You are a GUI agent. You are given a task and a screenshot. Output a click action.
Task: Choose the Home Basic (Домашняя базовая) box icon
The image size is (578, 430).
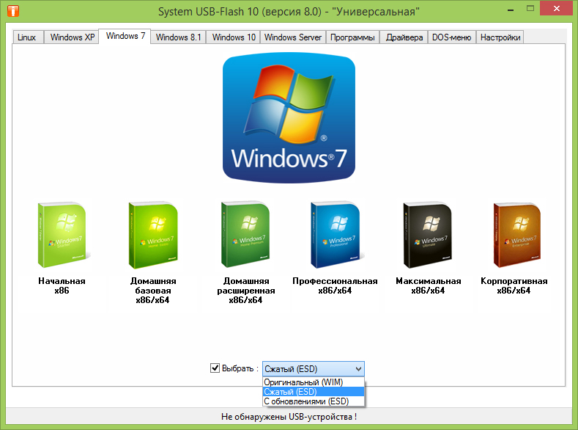click(153, 235)
